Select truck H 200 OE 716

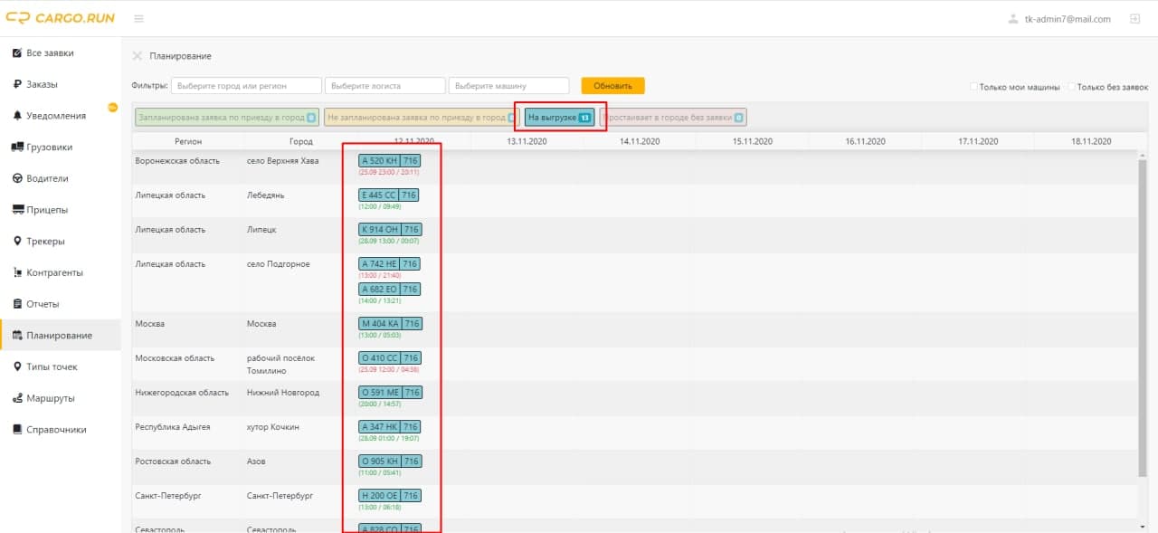coord(389,496)
